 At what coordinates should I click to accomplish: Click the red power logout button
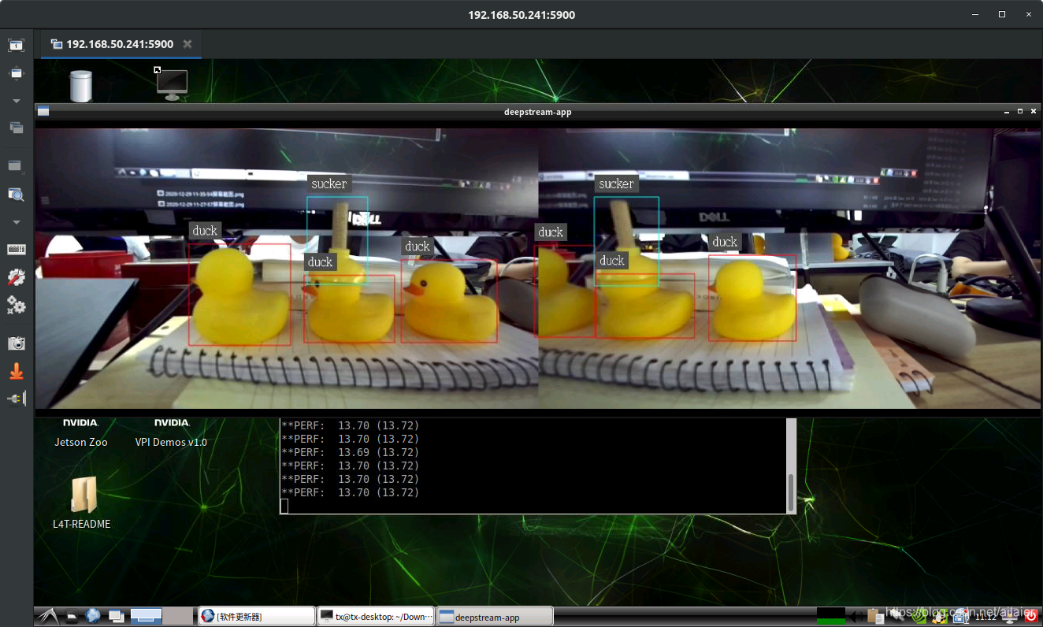coord(1030,616)
